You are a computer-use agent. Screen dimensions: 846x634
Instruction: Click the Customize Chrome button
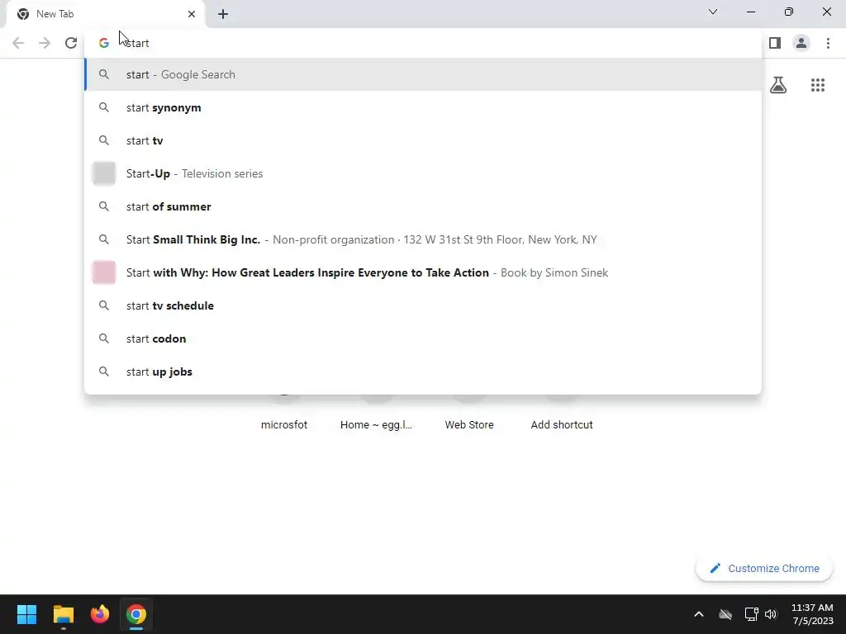[764, 568]
